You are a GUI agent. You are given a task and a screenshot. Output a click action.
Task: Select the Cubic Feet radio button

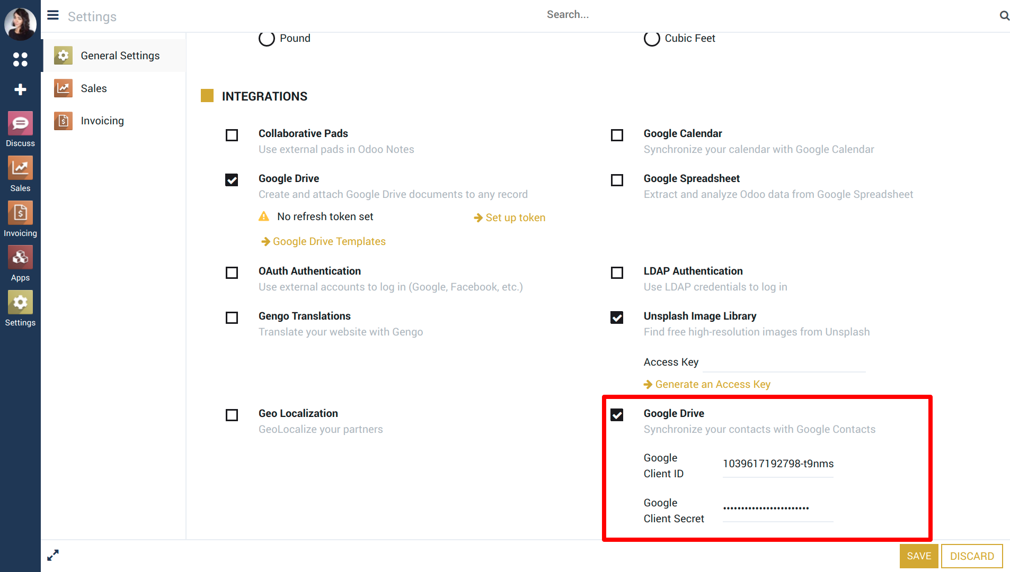coord(652,39)
